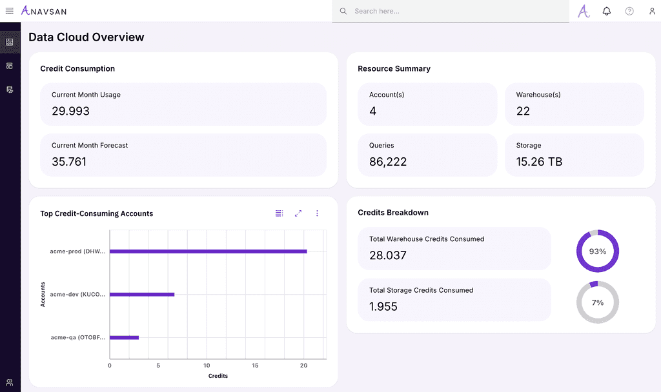
Task: Click the queries value '86,222'
Action: 388,162
